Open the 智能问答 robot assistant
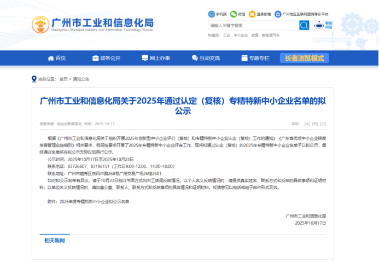 click(321, 25)
